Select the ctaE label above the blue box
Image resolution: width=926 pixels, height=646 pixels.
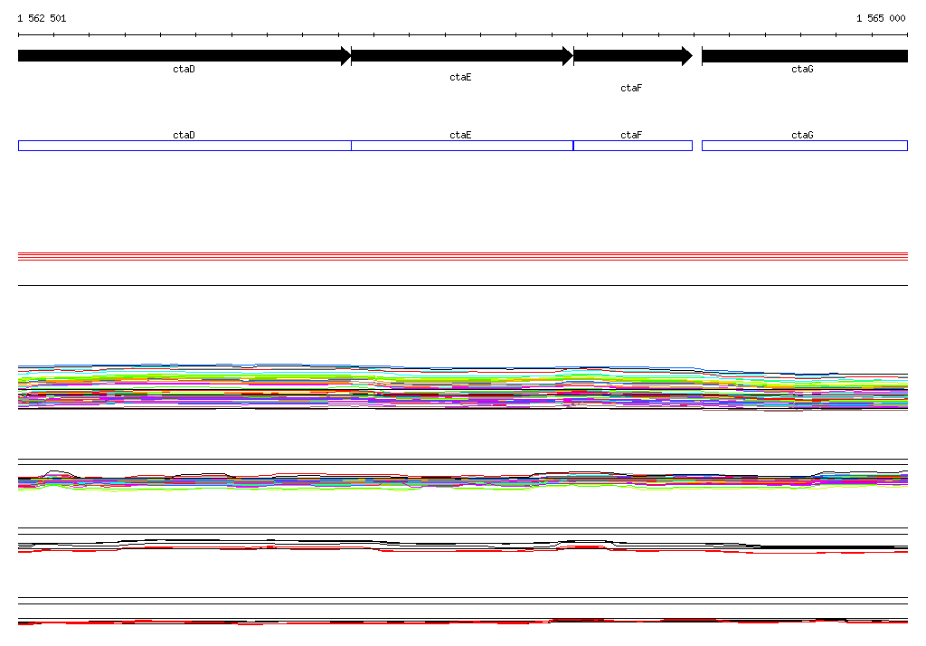click(x=460, y=135)
